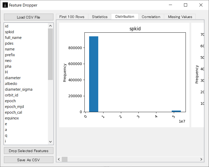Select the epoch_cal feature
This screenshot has height=167, width=209.
point(26,112)
